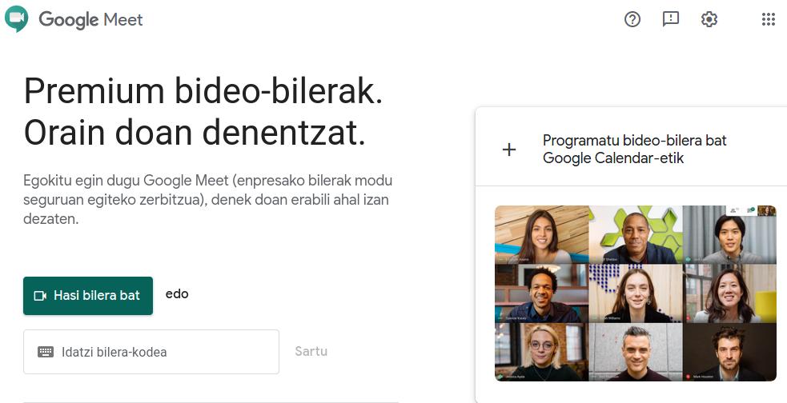Focus the Idatzi bilera-kodea input field
Viewport: 787px width, 403px height.
(x=151, y=352)
